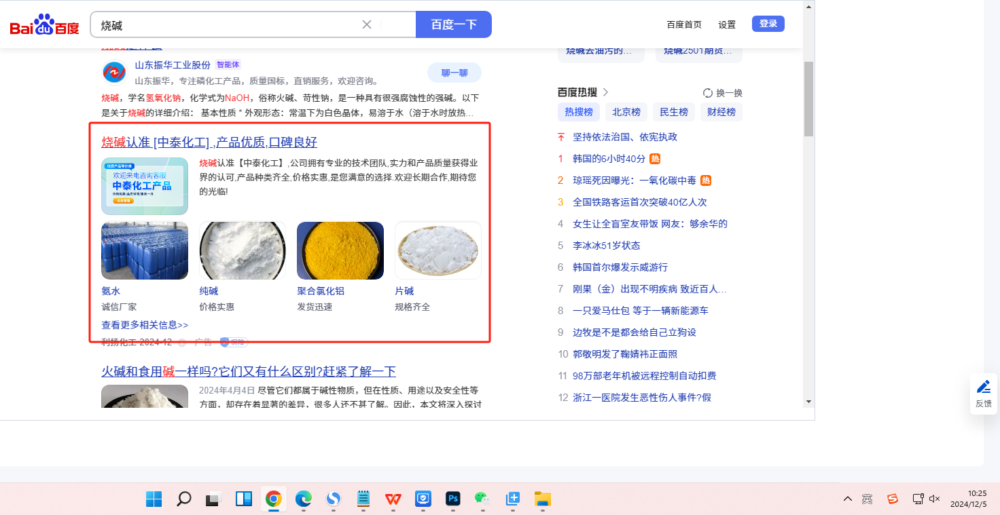
Task: Click the Sogou input tray icon
Action: 893,499
